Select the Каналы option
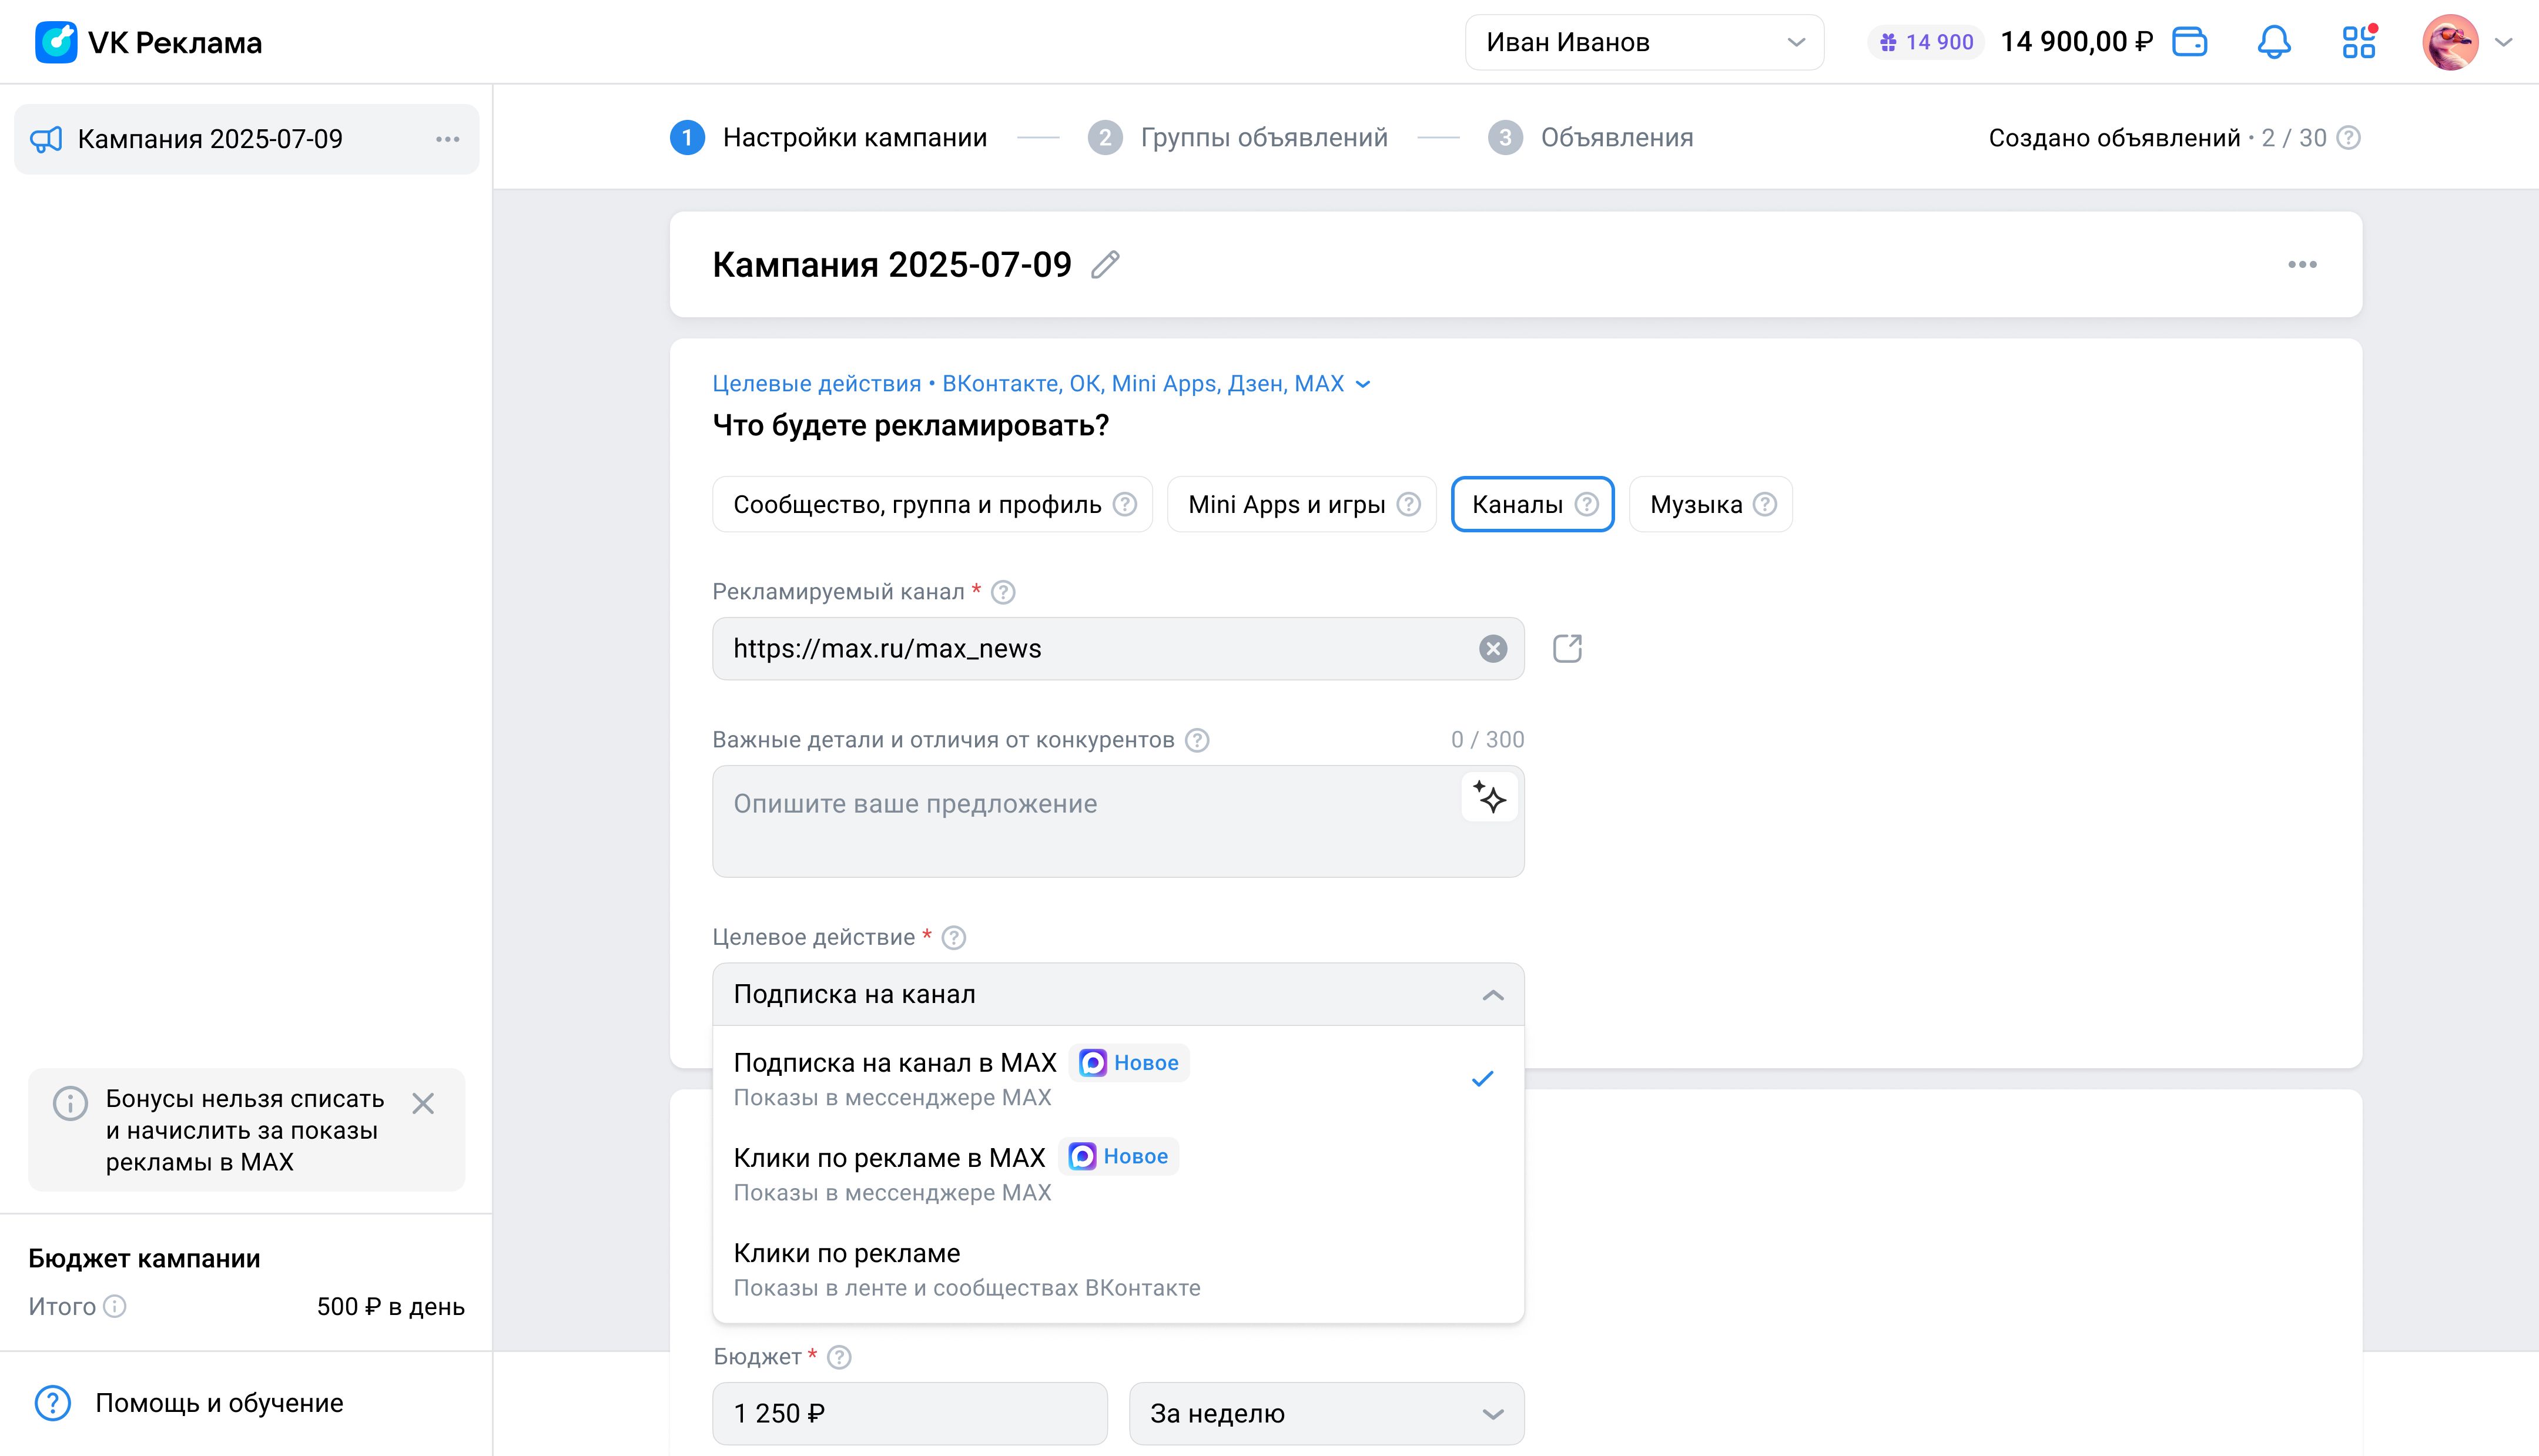This screenshot has width=2539, height=1456. pos(1532,504)
